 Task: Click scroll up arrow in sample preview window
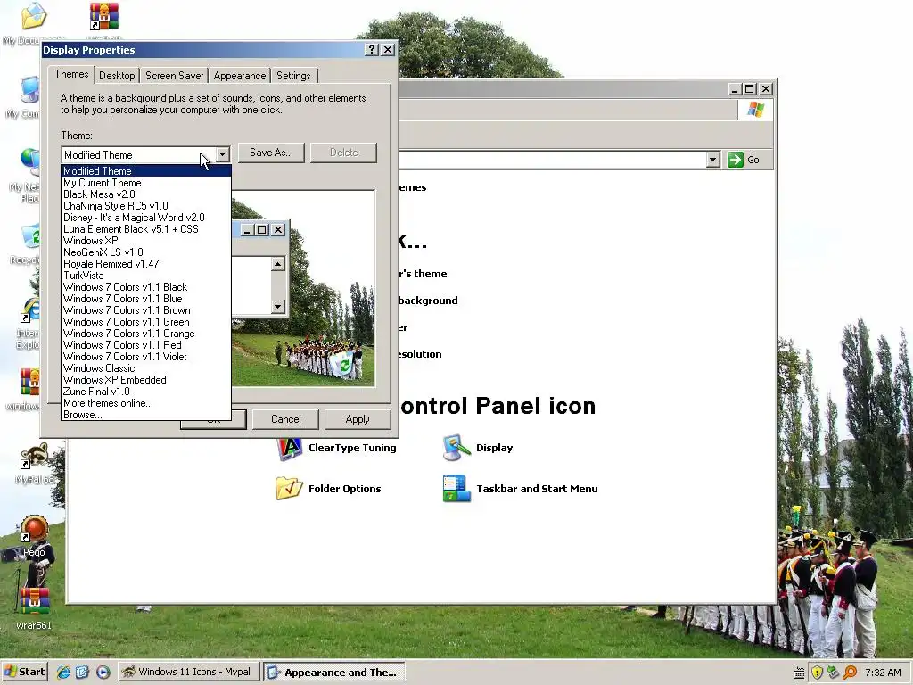click(278, 264)
